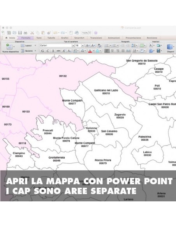The height and width of the screenshot is (227, 176).
Task: Switch to the SmartArt tab
Action: (x=79, y=38)
